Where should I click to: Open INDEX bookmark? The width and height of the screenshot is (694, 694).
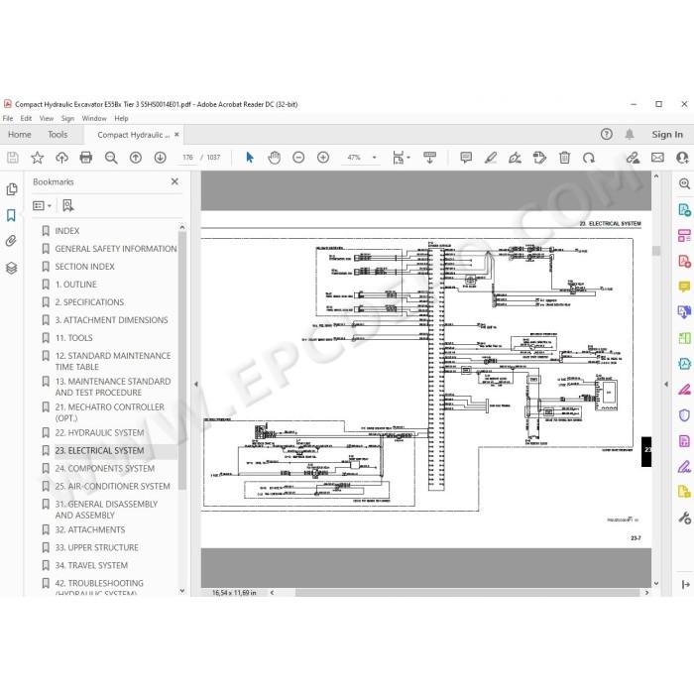pos(66,231)
